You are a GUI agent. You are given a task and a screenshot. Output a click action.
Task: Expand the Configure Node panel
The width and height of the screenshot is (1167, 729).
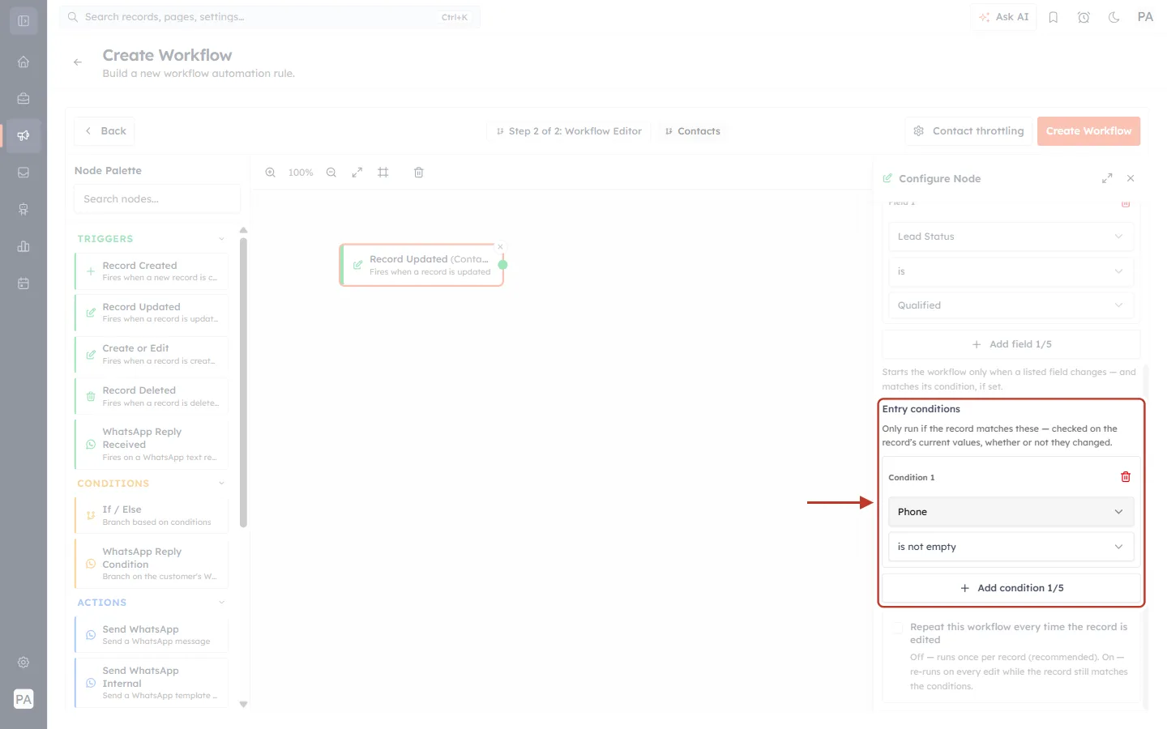[x=1107, y=178]
